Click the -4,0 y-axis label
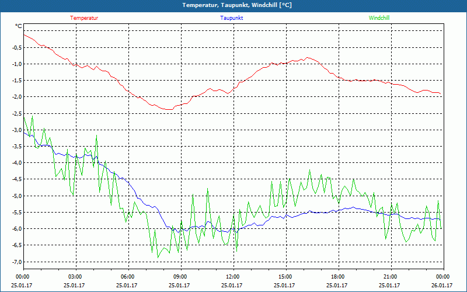Screen dimensions: 467x292 pos(17,163)
